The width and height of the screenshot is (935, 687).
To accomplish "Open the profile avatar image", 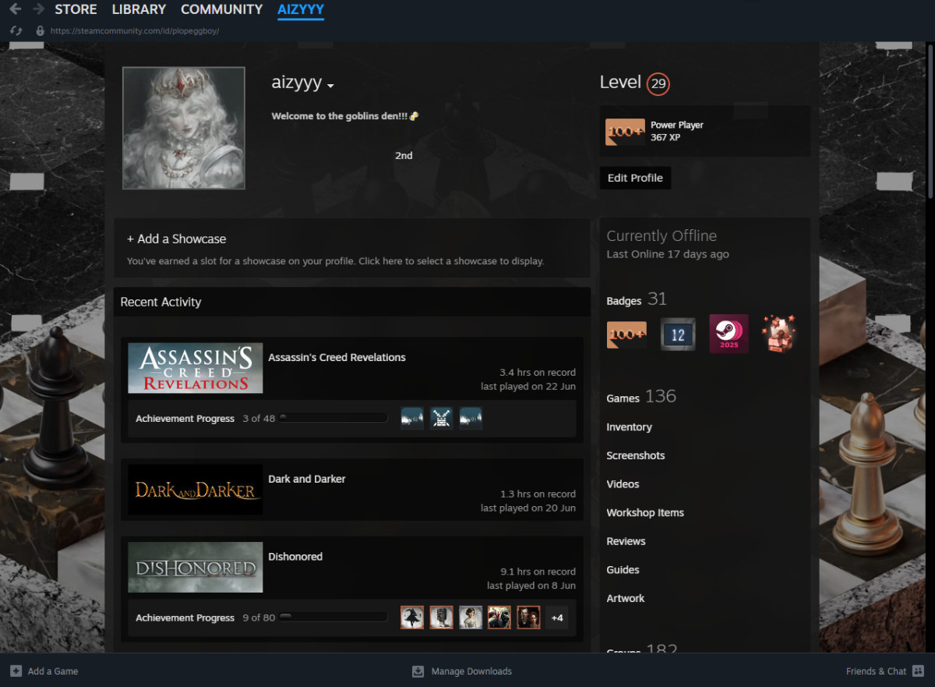I will [184, 128].
